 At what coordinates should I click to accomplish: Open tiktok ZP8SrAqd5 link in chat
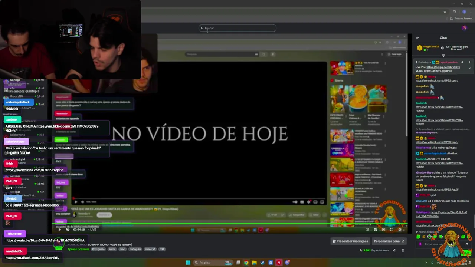tap(437, 189)
